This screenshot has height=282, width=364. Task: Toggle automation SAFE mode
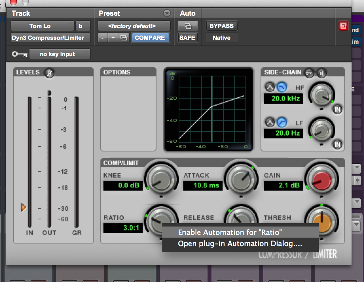(x=187, y=38)
